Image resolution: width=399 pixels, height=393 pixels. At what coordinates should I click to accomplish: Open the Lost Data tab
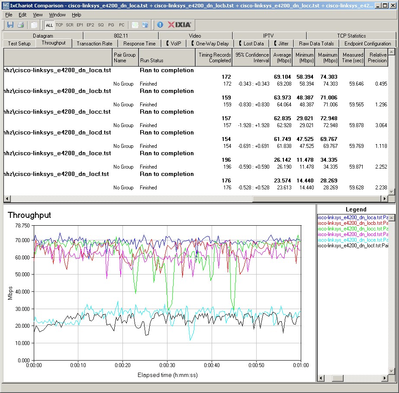point(251,44)
